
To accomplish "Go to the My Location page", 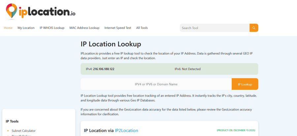I will [26, 28].
